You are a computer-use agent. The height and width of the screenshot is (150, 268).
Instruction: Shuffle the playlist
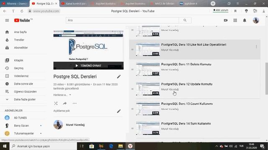coord(56,103)
